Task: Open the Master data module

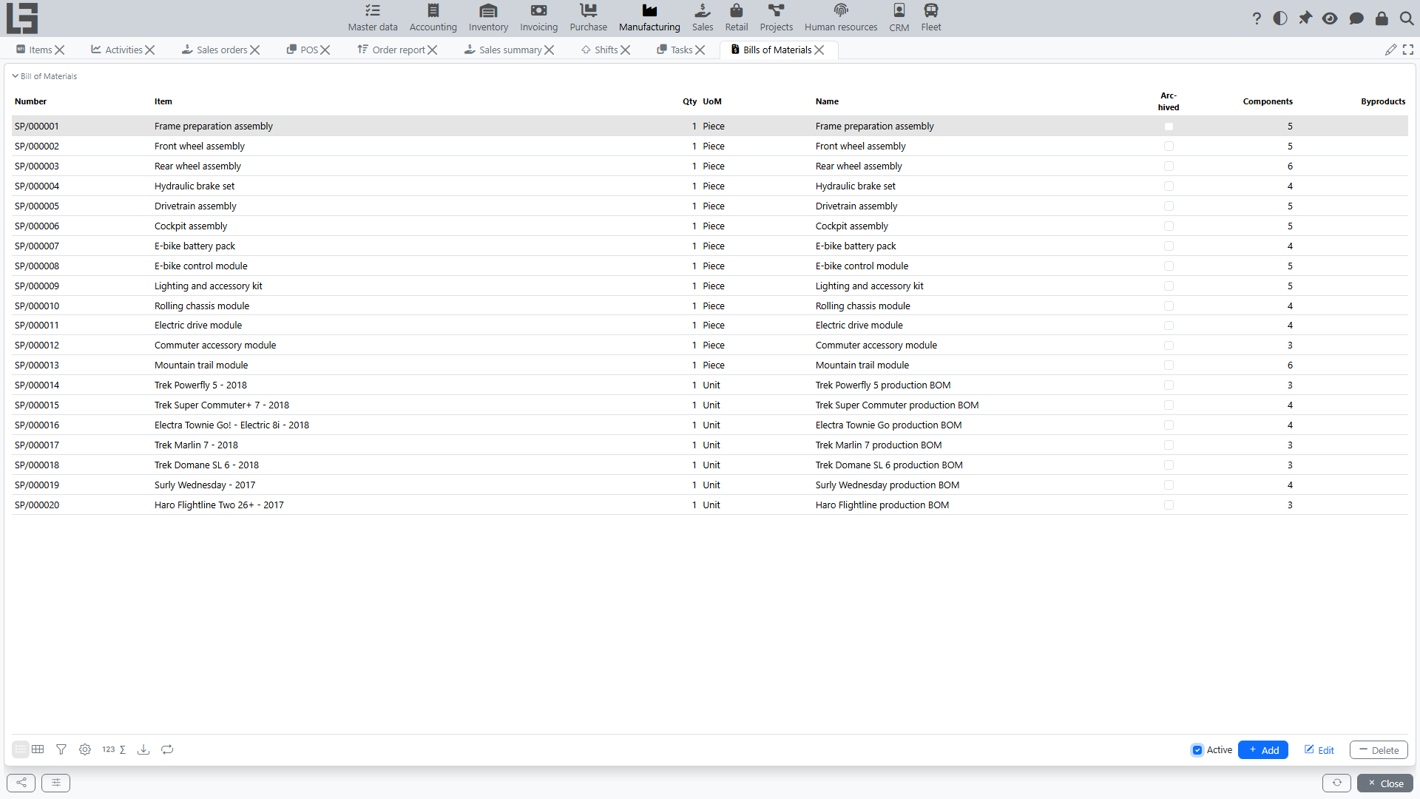Action: tap(373, 18)
